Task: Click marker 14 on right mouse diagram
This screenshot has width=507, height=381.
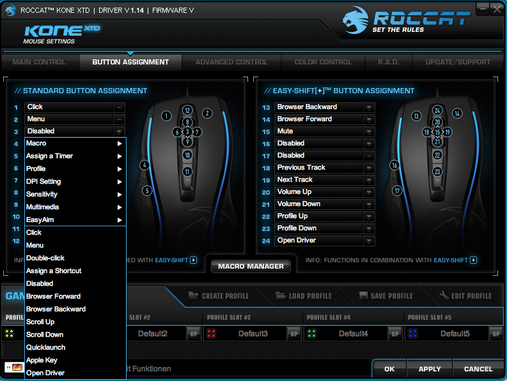Action: click(x=457, y=114)
